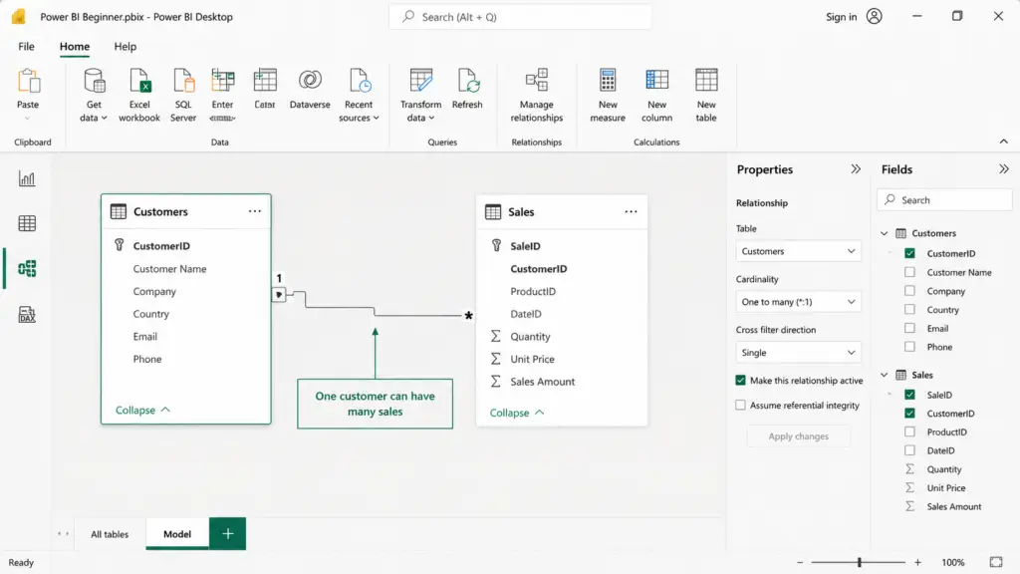The width and height of the screenshot is (1020, 574).
Task: Uncheck SaleID field checkbox
Action: click(909, 395)
